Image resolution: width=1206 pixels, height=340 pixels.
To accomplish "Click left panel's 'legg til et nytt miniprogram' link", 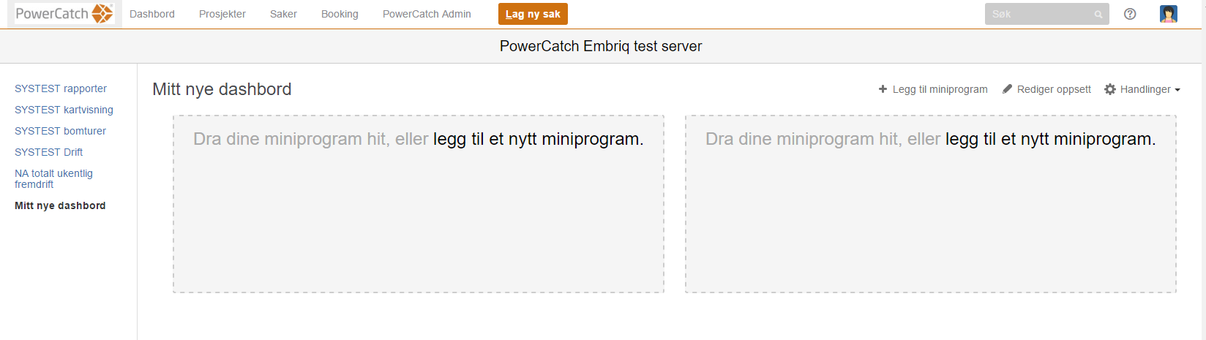I will 538,139.
